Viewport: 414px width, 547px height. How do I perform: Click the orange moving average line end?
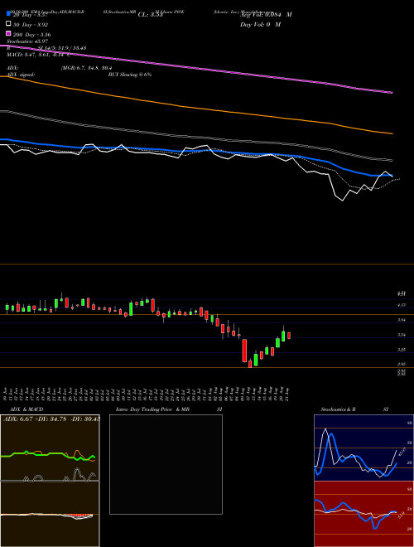pos(392,133)
